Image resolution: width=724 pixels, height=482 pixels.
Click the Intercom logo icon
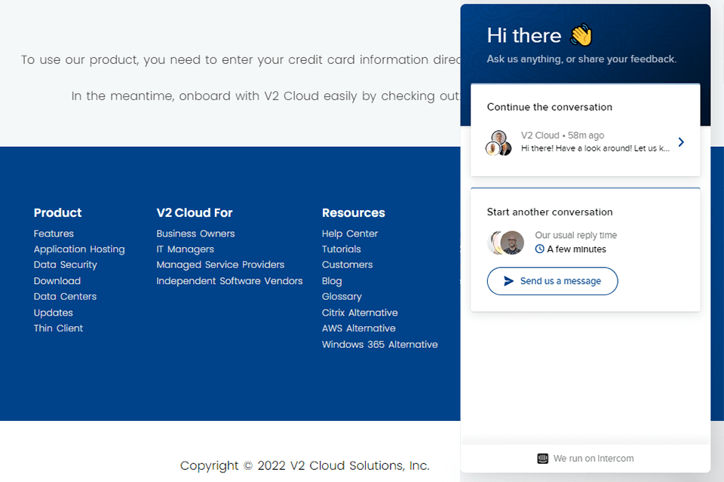[543, 459]
